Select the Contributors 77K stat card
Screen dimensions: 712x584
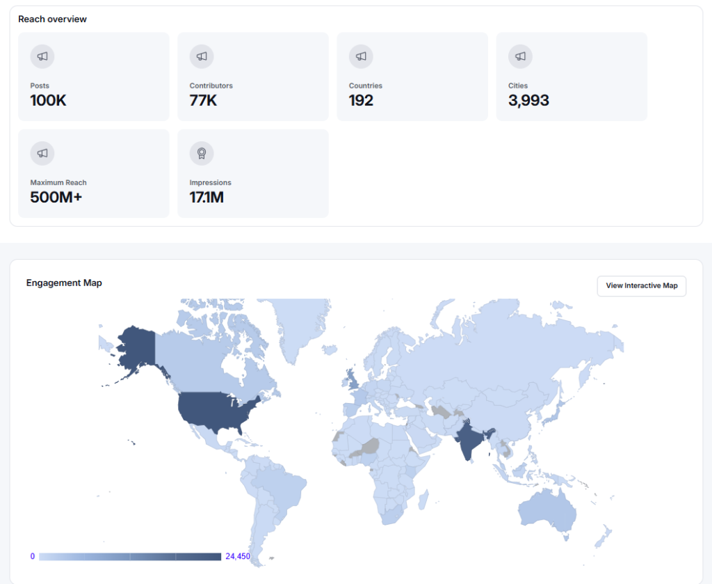coord(253,77)
